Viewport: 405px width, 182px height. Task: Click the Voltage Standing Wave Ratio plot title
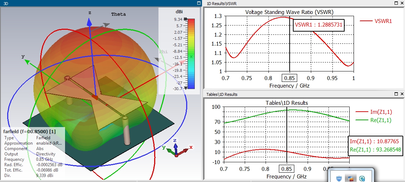[x=289, y=12]
